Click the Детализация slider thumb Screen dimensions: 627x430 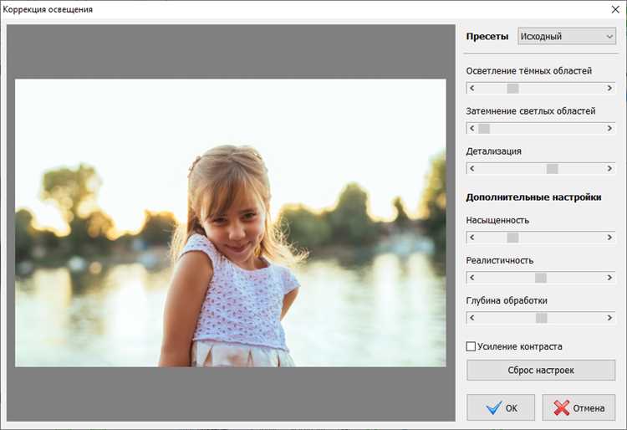tap(553, 169)
